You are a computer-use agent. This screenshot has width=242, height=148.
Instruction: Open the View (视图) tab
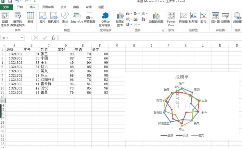[x=101, y=7]
